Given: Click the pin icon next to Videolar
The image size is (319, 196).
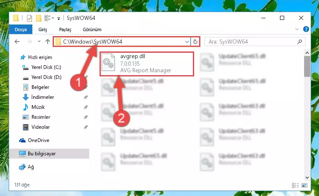Looking at the screenshot, I should 85,127.
